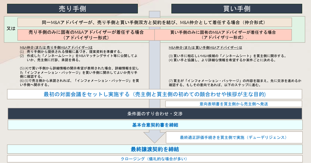Click the 基本合意契約書を締結 box
Viewport: 311px width, 163px height.
tap(155, 125)
